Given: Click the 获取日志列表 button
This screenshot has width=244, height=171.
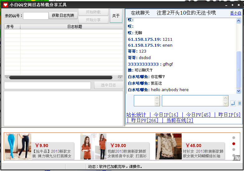Looking at the screenshot, I should (63, 16).
